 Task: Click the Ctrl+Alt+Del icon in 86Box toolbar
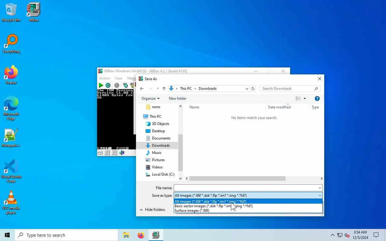[x=125, y=85]
